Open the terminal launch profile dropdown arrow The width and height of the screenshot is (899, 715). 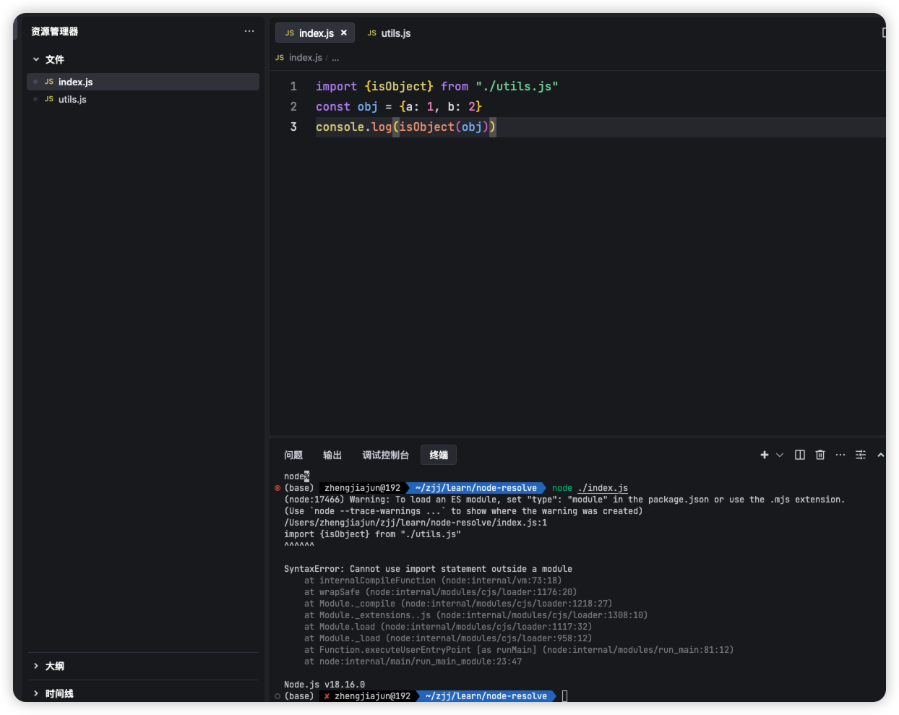tap(780, 455)
